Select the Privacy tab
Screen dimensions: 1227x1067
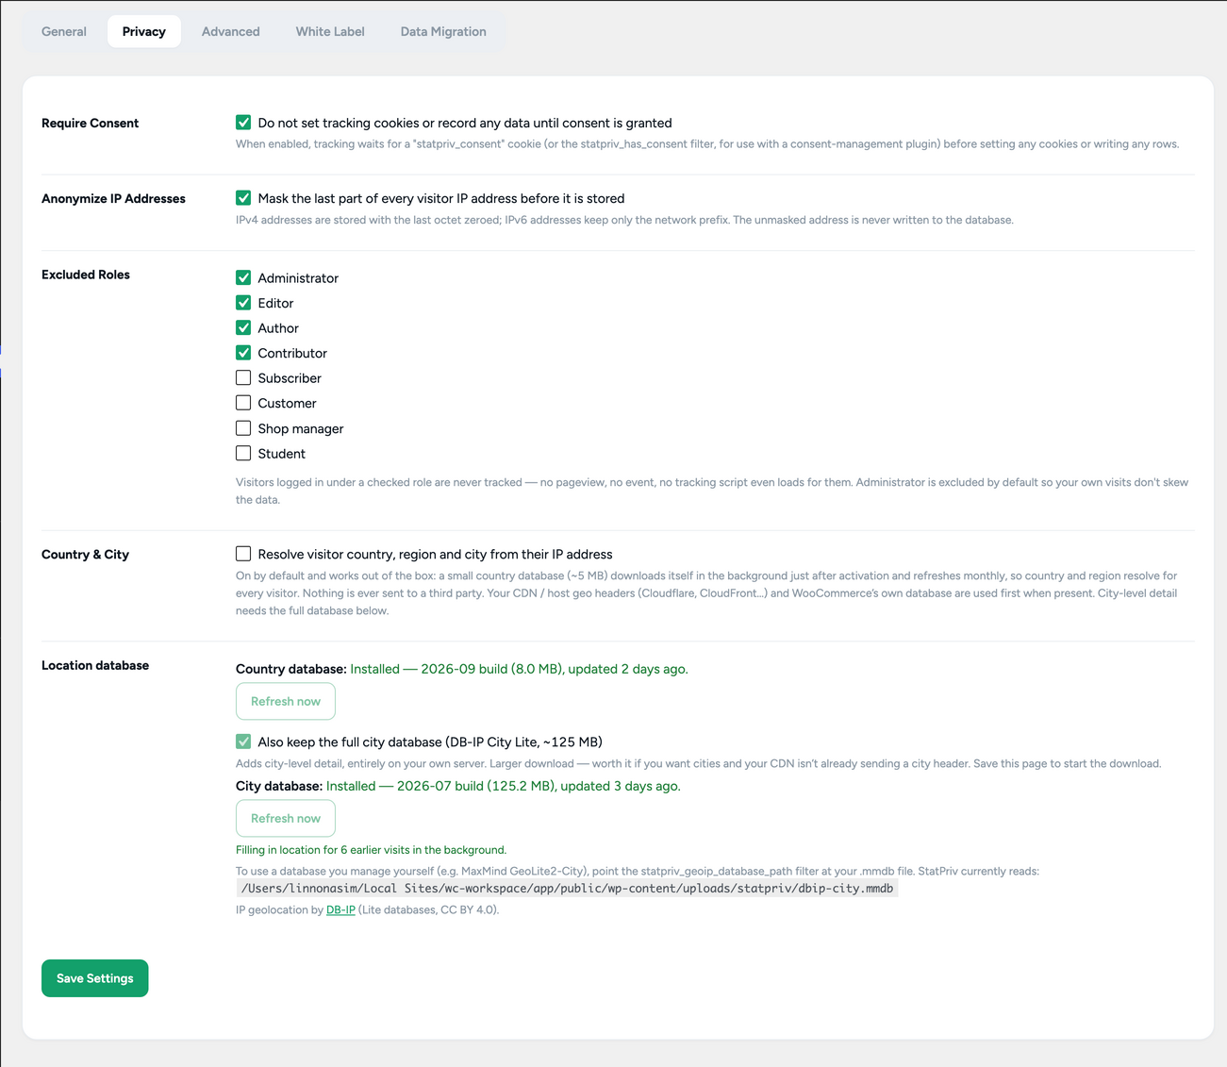point(144,31)
